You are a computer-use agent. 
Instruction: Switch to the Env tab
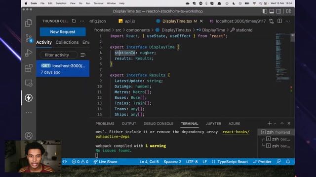(86, 42)
